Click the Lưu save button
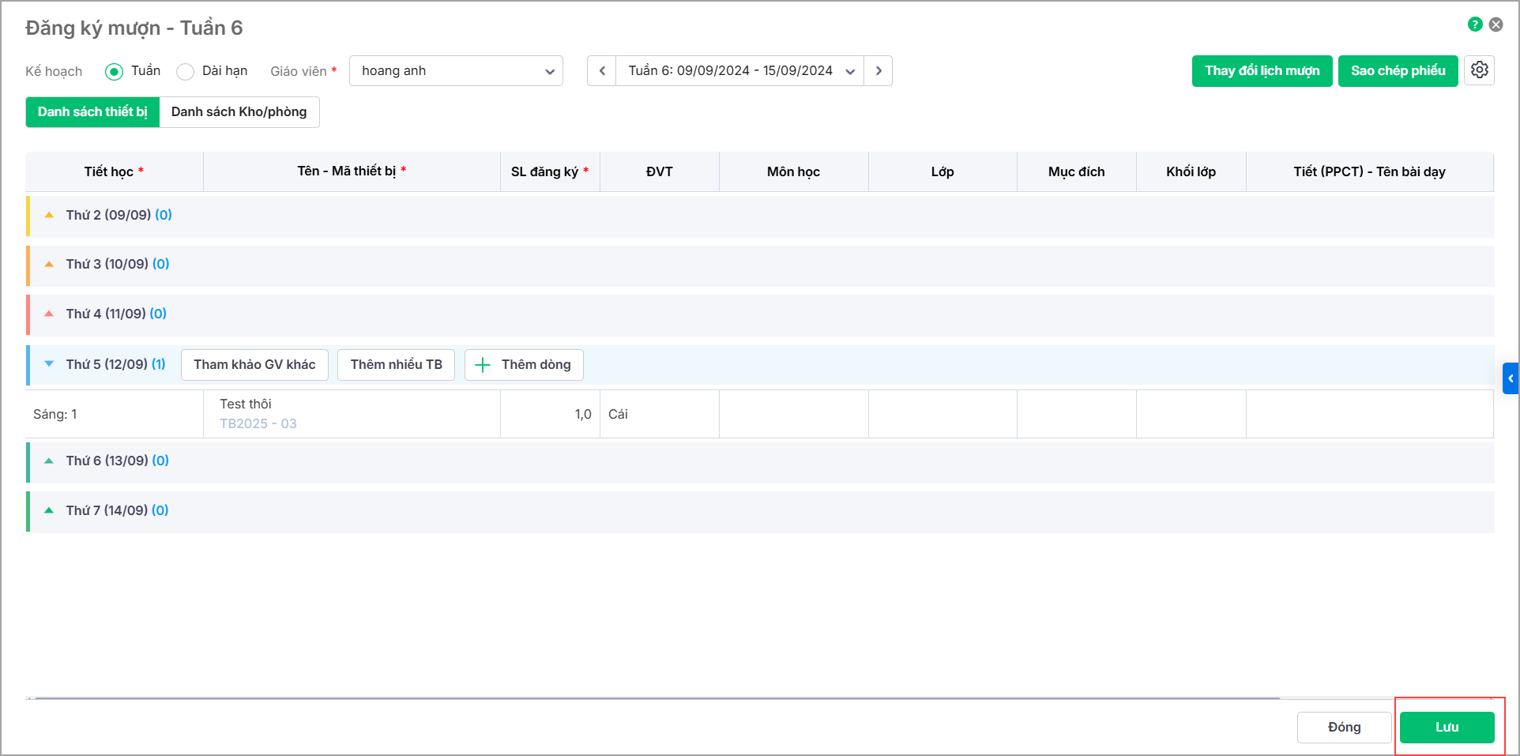This screenshot has height=756, width=1520. (1446, 728)
